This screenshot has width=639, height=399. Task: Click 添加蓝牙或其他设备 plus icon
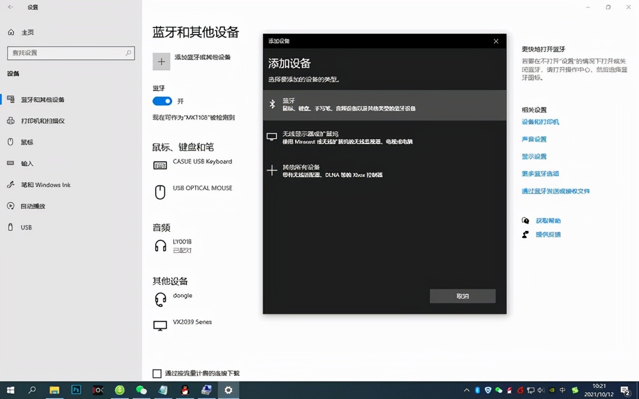tap(161, 61)
